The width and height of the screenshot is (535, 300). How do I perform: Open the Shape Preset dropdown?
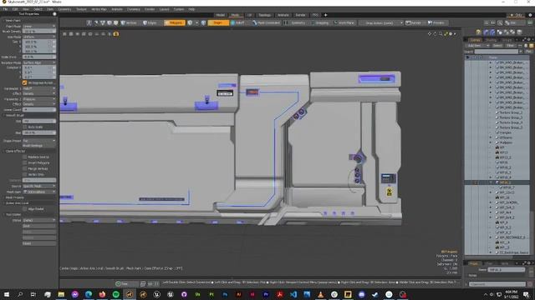coord(39,141)
